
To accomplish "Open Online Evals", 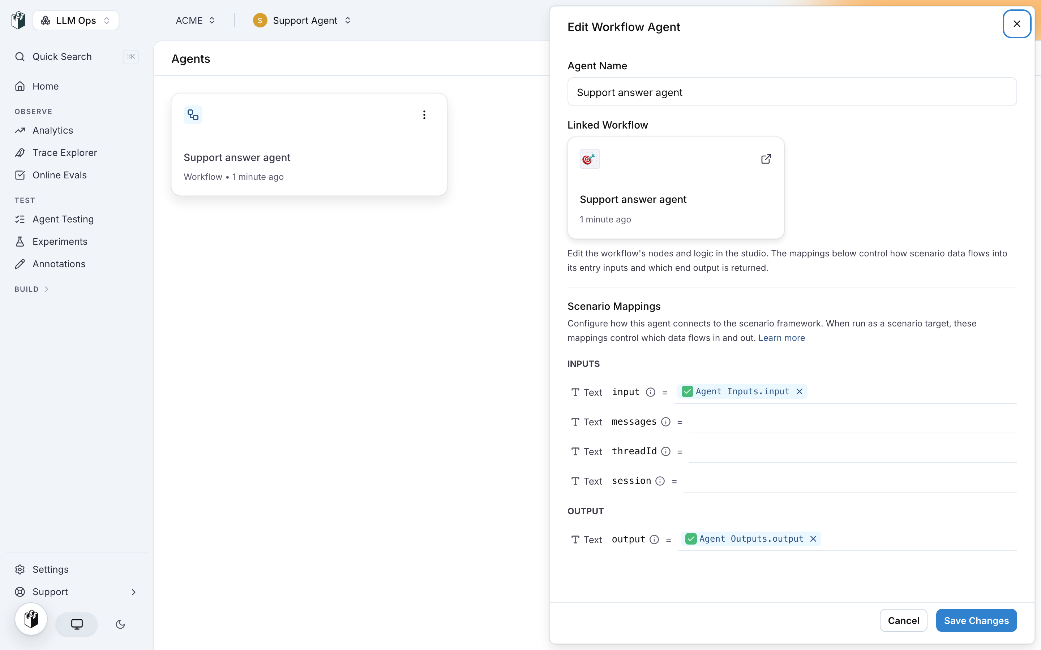I will click(77, 175).
